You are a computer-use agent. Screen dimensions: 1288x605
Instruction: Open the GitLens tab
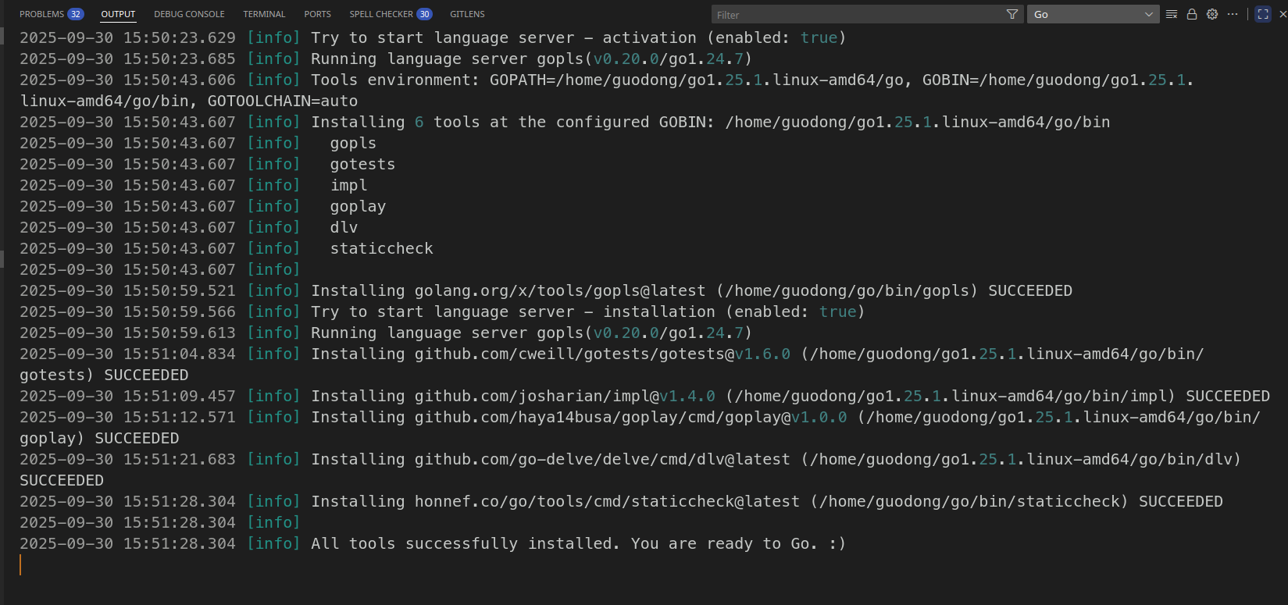(x=467, y=14)
